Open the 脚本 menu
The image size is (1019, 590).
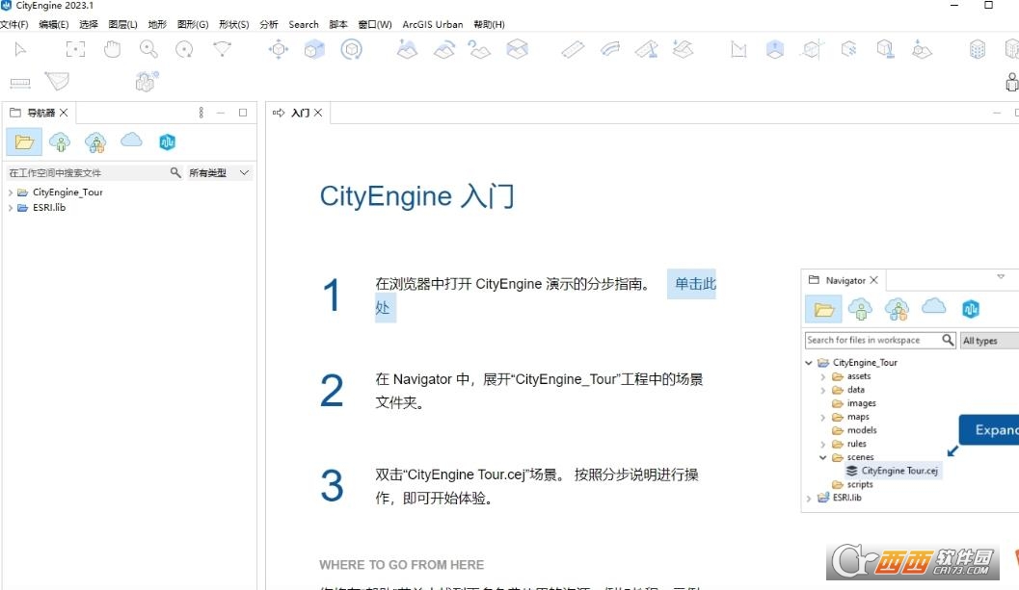338,24
